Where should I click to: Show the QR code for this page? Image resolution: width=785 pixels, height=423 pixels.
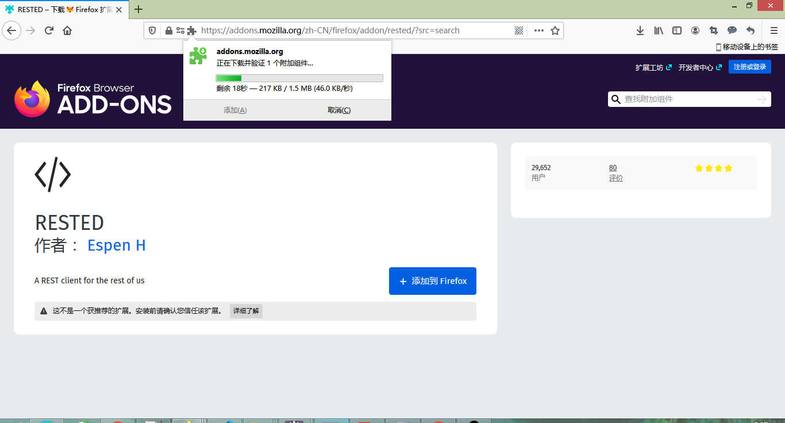click(520, 30)
